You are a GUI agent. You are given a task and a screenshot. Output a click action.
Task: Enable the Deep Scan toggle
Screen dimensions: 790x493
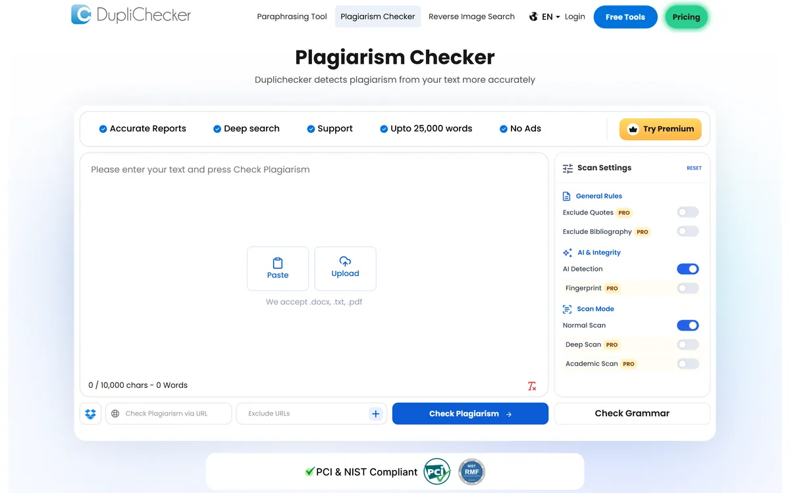coord(688,344)
